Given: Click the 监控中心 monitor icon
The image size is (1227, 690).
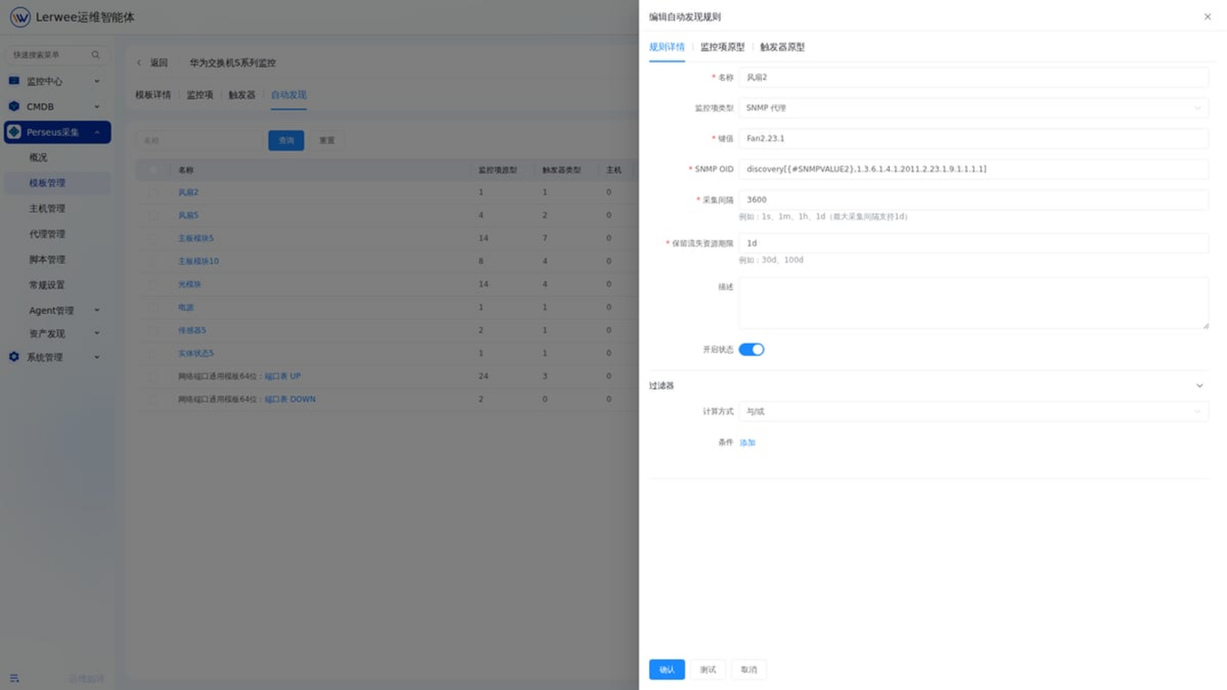Looking at the screenshot, I should pyautogui.click(x=14, y=82).
